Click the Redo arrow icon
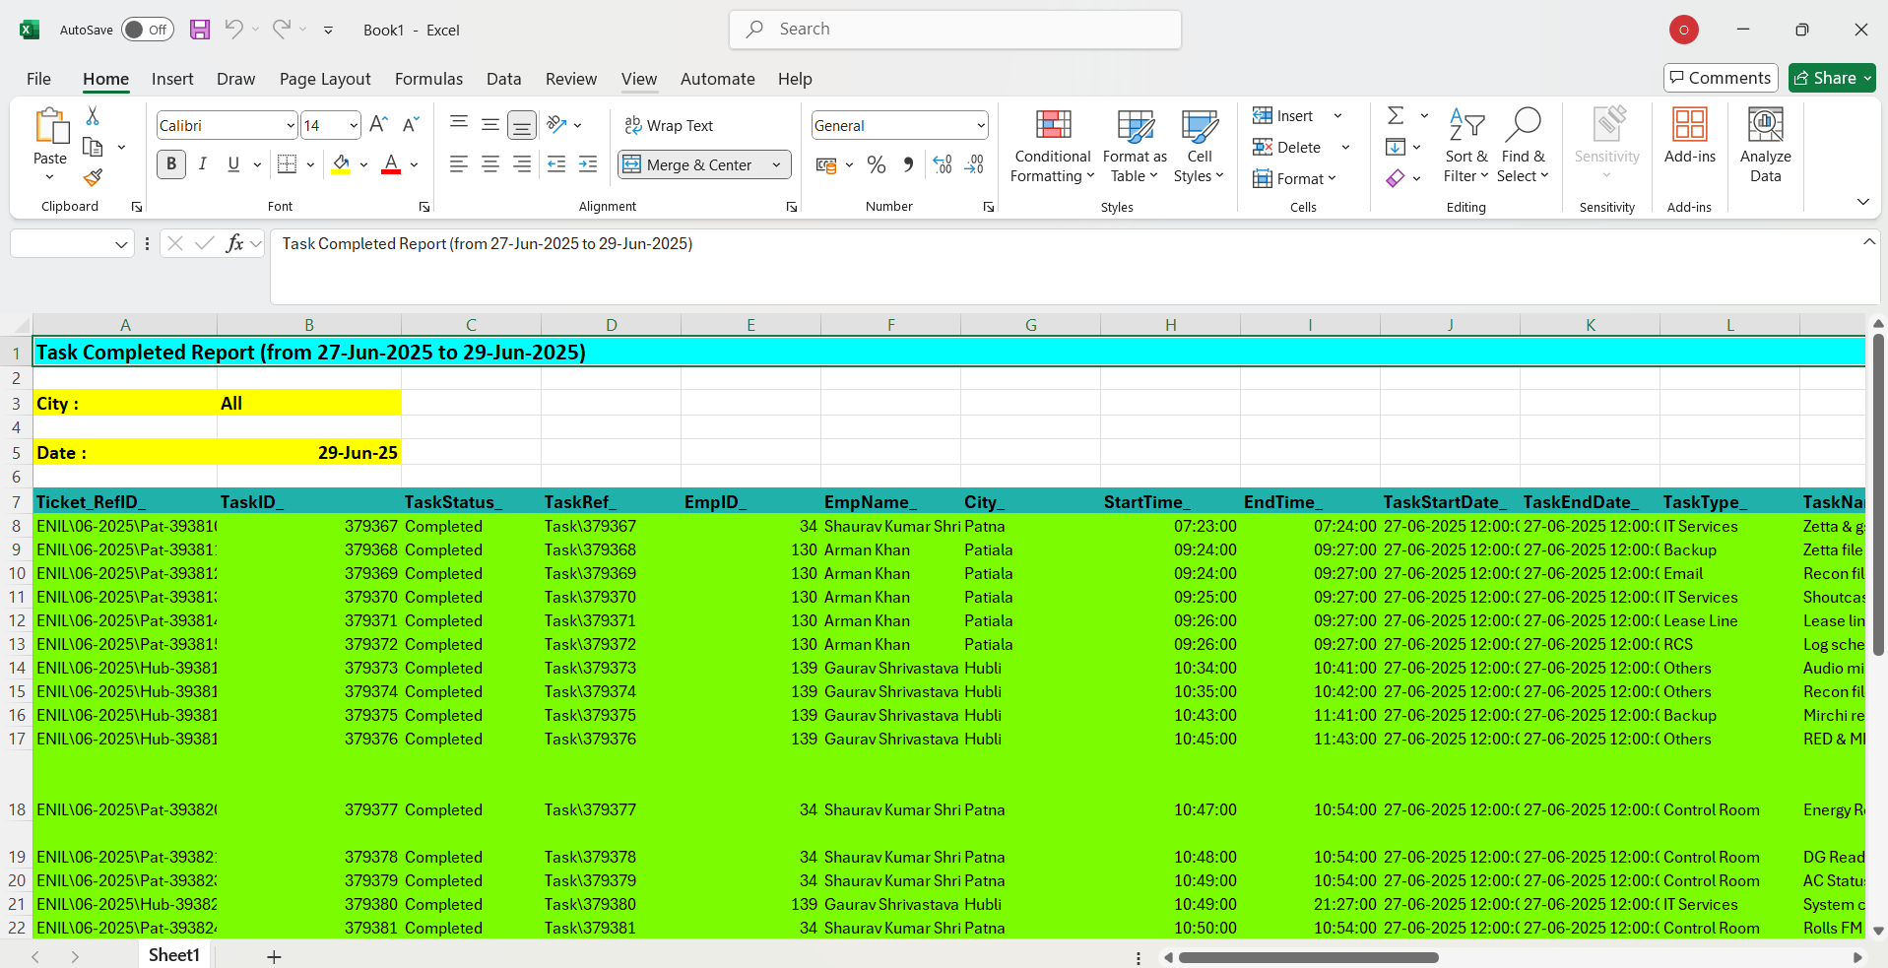Viewport: 1888px width, 968px height. 282,30
